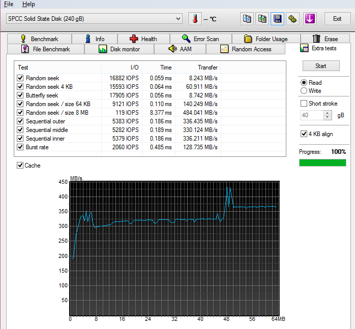This screenshot has width=355, height=329.
Task: Click the Test column header
Action: (x=58, y=68)
